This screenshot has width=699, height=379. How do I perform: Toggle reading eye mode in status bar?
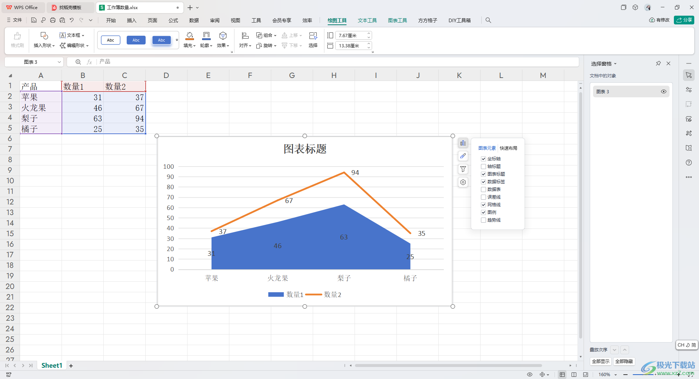pos(530,375)
